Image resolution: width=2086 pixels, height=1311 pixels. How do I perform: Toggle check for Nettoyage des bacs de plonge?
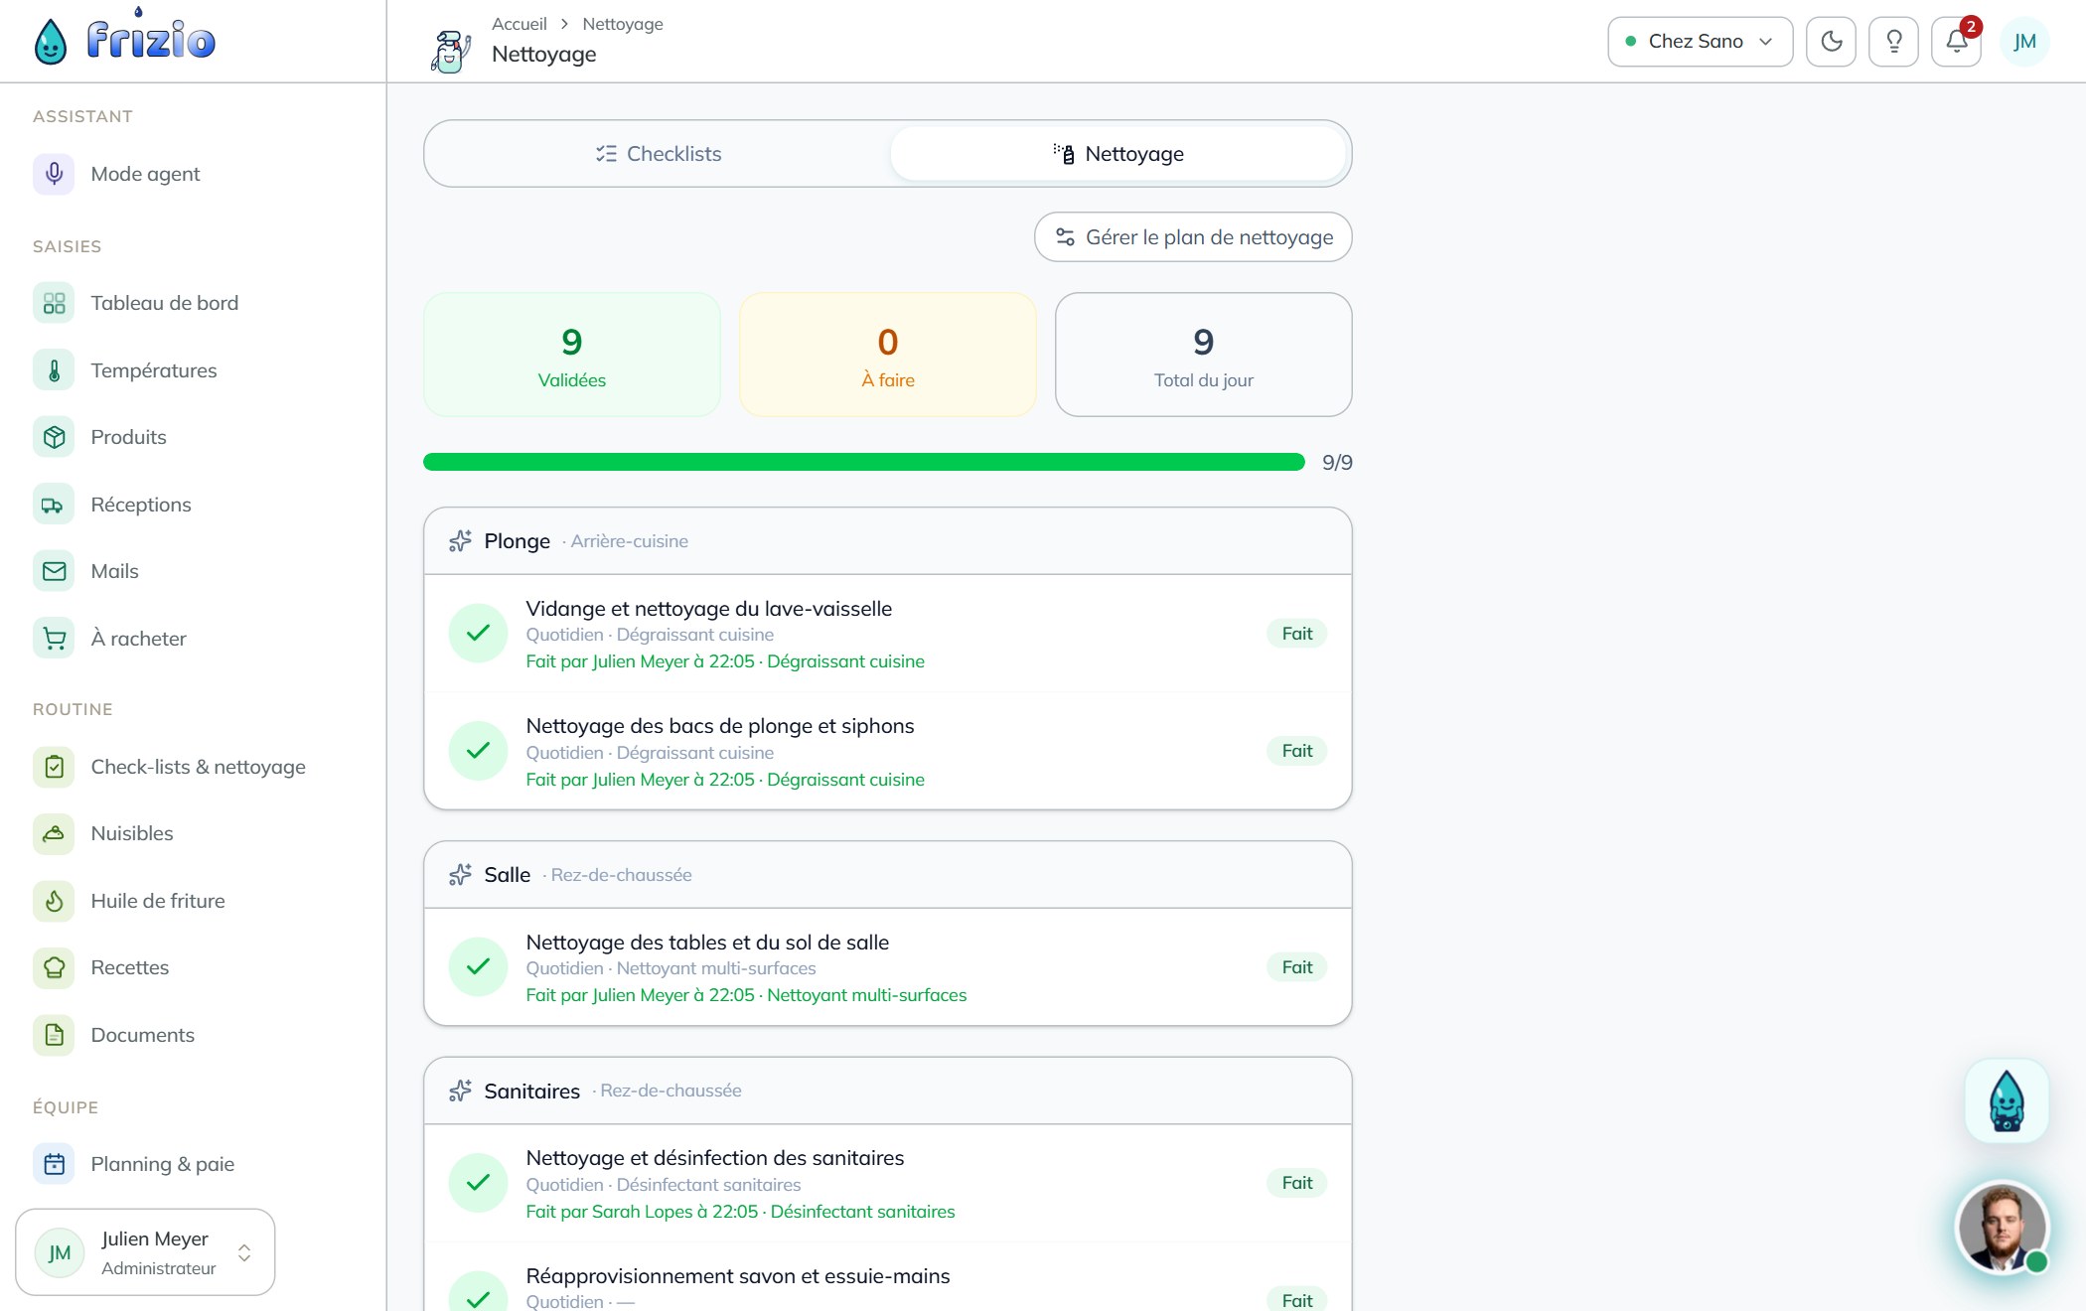[478, 751]
